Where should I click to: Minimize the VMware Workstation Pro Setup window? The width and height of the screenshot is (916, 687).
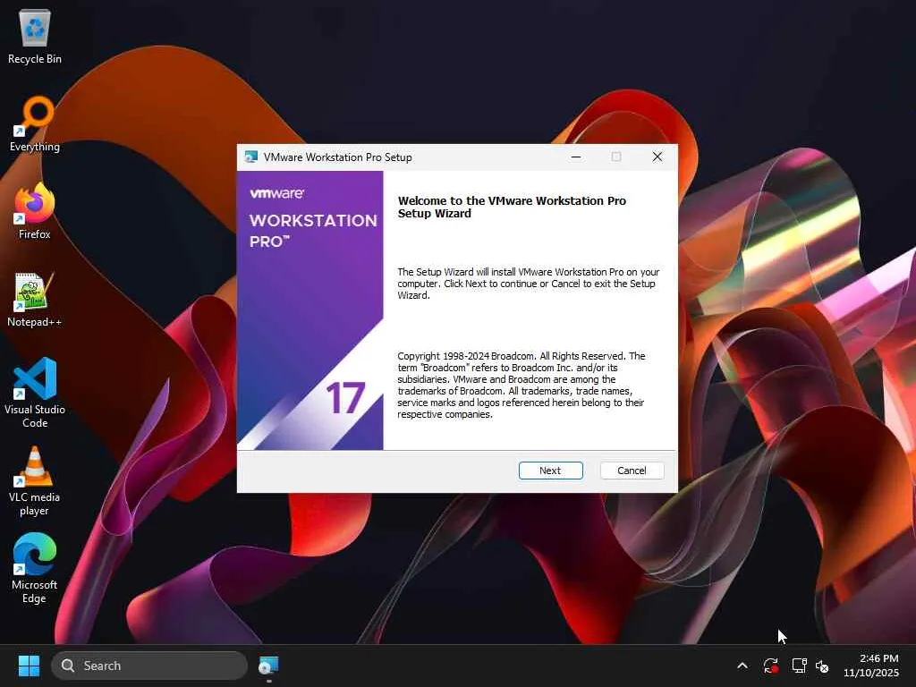click(576, 157)
